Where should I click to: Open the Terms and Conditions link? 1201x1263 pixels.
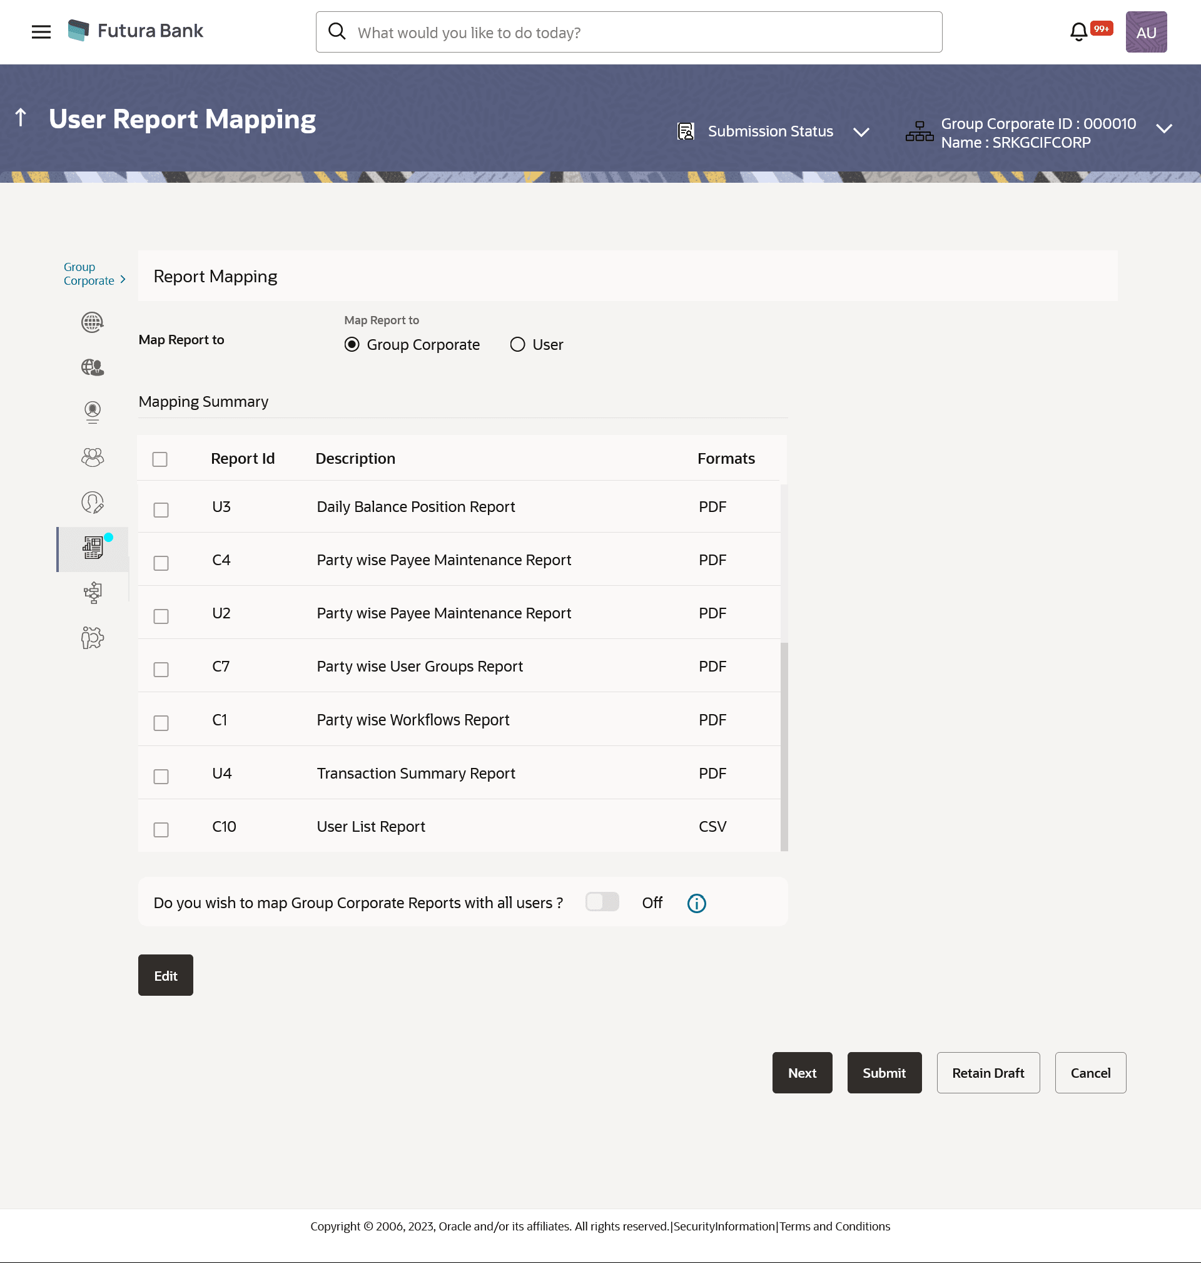(834, 1226)
